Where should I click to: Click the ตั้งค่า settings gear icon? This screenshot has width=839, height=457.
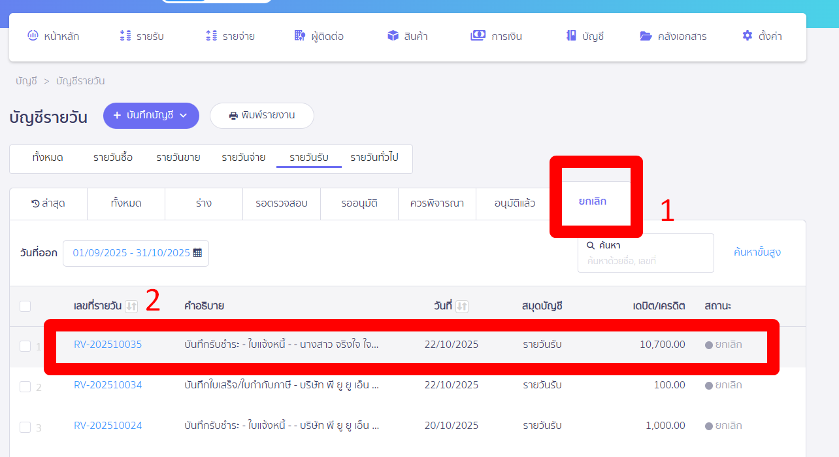[747, 36]
